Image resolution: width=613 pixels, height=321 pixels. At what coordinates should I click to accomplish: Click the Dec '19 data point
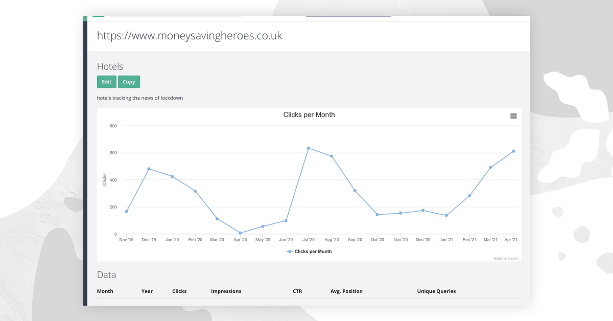[149, 169]
